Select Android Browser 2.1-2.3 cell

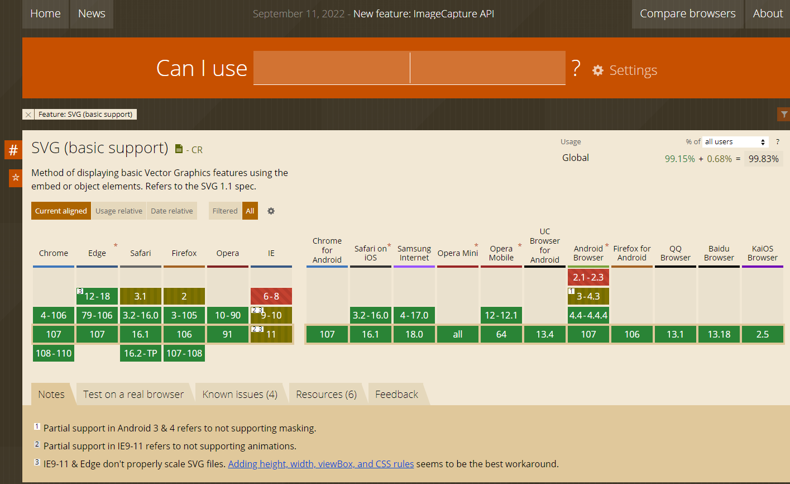pyautogui.click(x=588, y=277)
